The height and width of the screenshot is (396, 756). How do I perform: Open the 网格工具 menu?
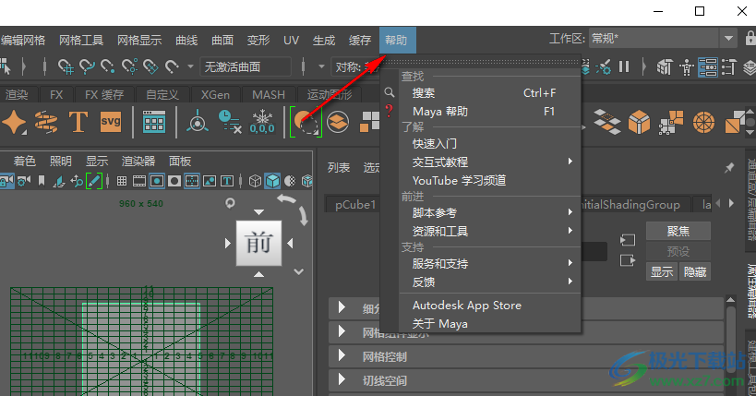click(81, 40)
